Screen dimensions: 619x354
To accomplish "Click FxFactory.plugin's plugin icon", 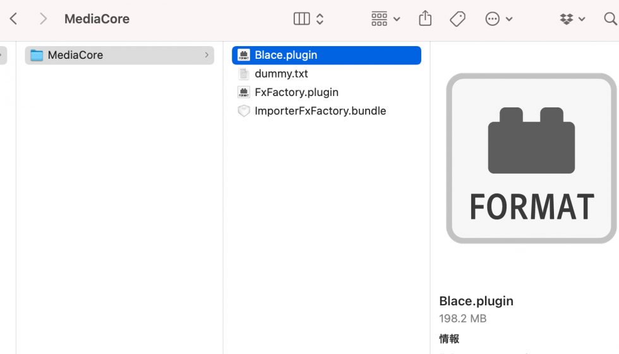I will pyautogui.click(x=244, y=92).
